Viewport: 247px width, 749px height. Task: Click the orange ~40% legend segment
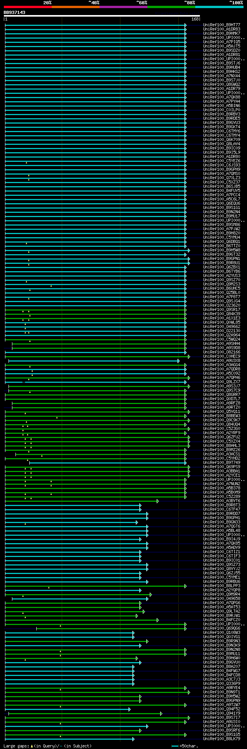tap(76, 7)
